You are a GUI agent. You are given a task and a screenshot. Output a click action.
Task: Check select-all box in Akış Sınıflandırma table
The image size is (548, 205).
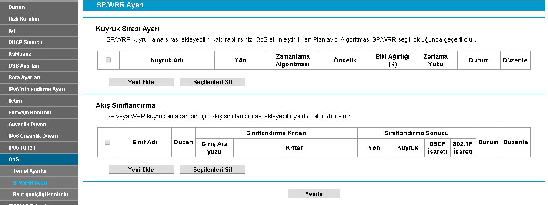pos(107,142)
